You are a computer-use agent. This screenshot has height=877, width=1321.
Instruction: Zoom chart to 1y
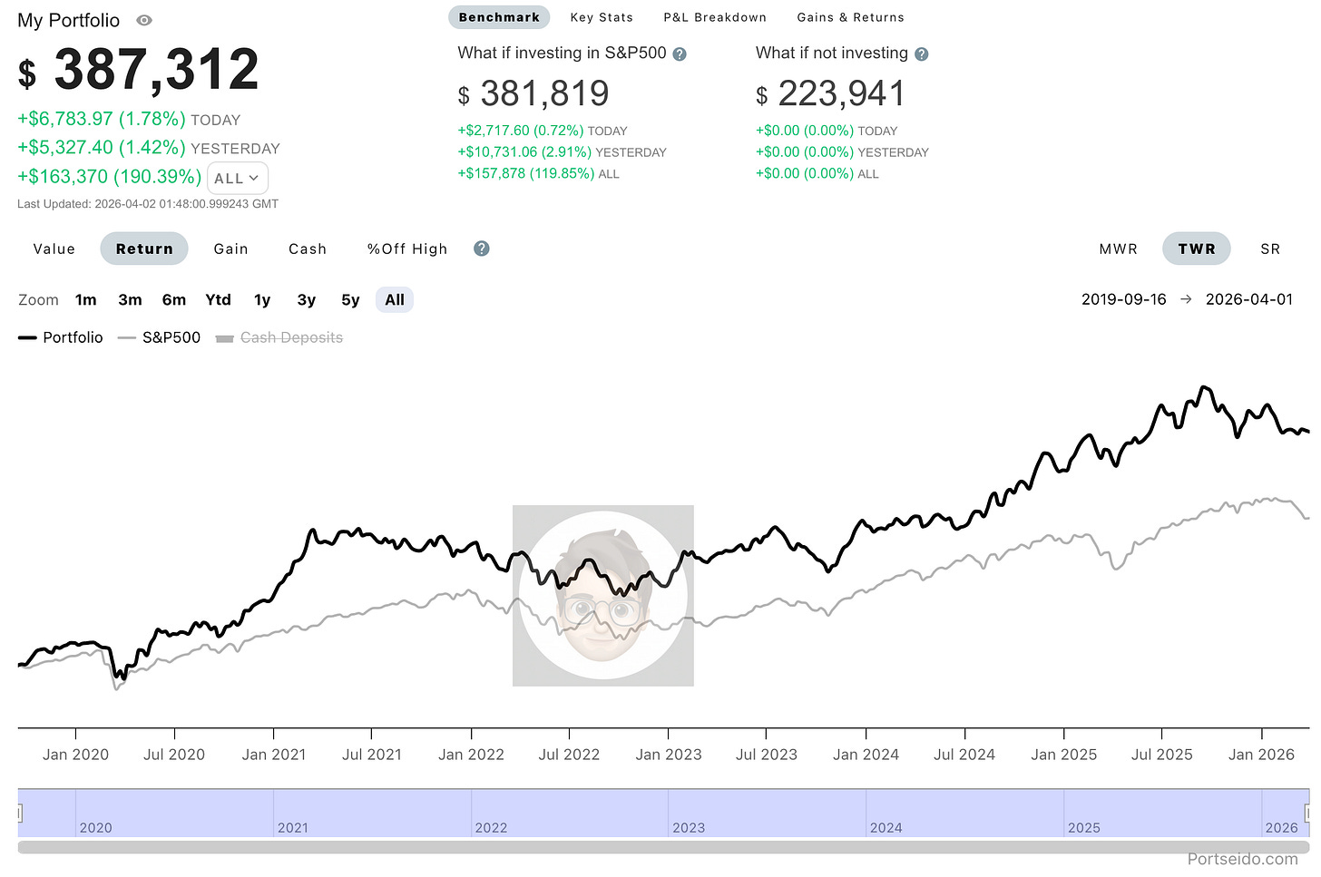tap(262, 300)
